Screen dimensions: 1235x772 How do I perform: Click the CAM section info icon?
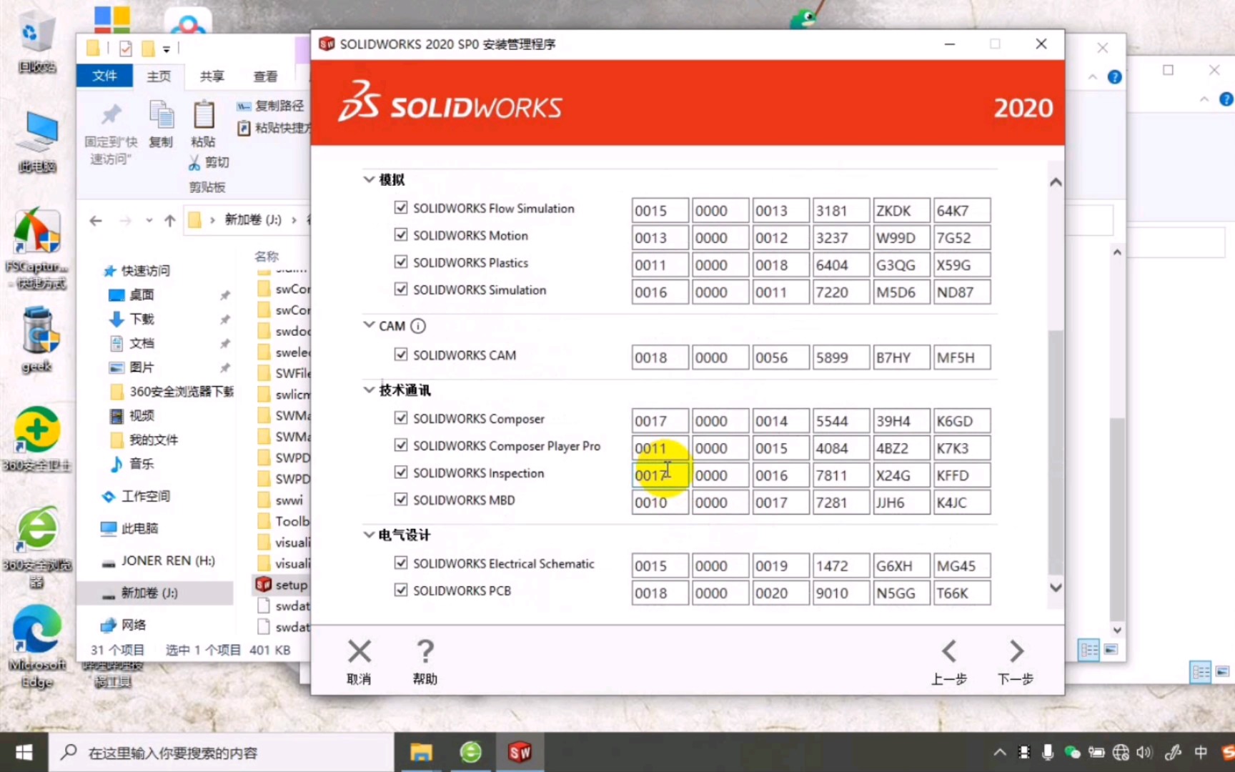tap(417, 325)
